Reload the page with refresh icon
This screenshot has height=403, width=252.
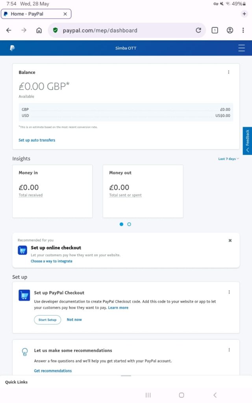pos(198,30)
